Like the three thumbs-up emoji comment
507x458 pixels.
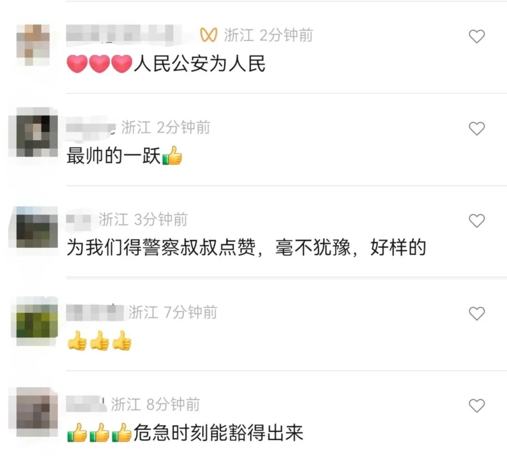pyautogui.click(x=476, y=313)
